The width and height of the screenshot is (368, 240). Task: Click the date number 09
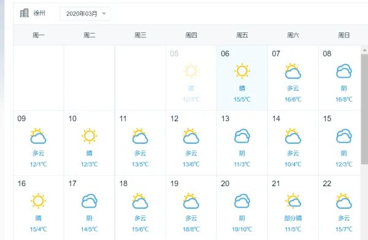point(21,119)
